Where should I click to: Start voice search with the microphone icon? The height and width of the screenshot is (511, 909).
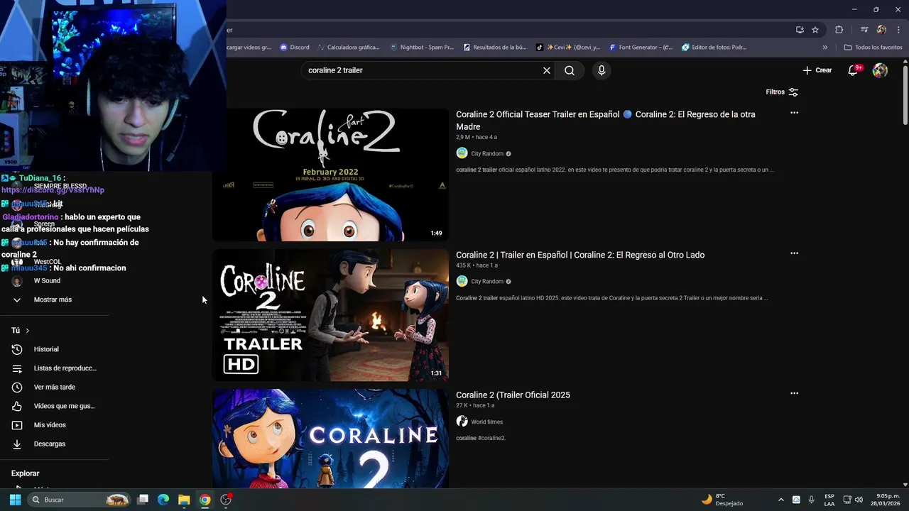(x=602, y=70)
